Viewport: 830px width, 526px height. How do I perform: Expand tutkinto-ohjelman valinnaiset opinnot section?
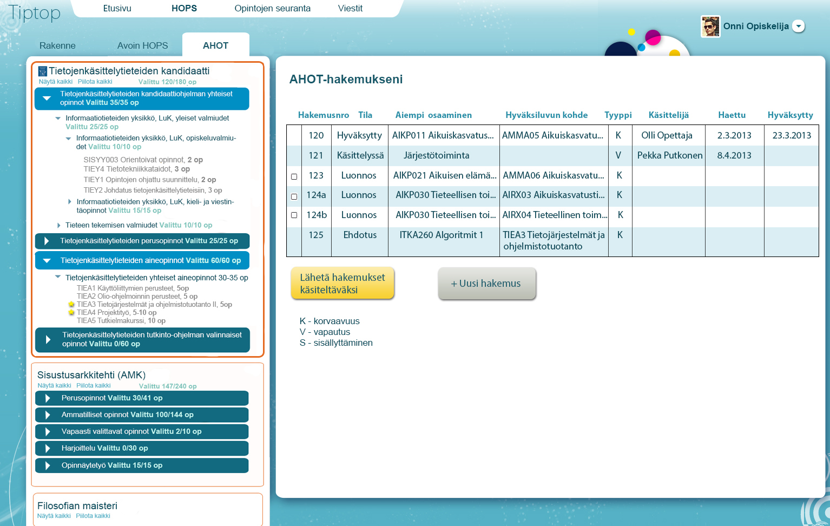48,339
